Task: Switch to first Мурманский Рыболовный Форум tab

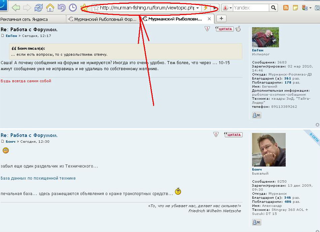Action: coord(103,19)
